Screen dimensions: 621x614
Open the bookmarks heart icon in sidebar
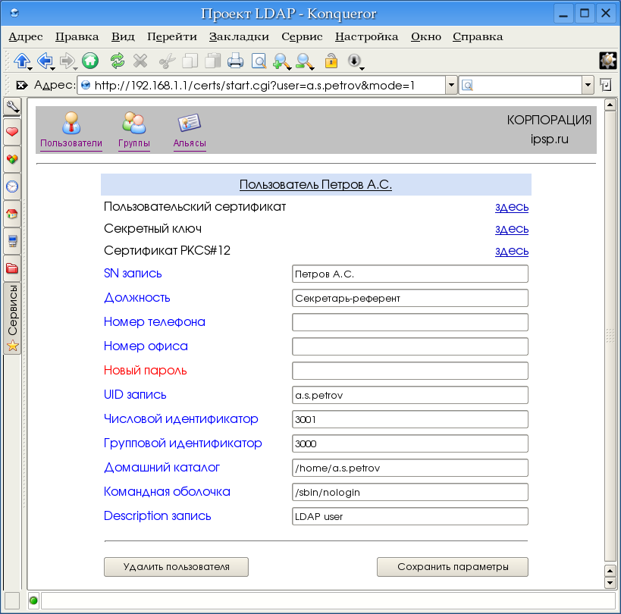[12, 132]
